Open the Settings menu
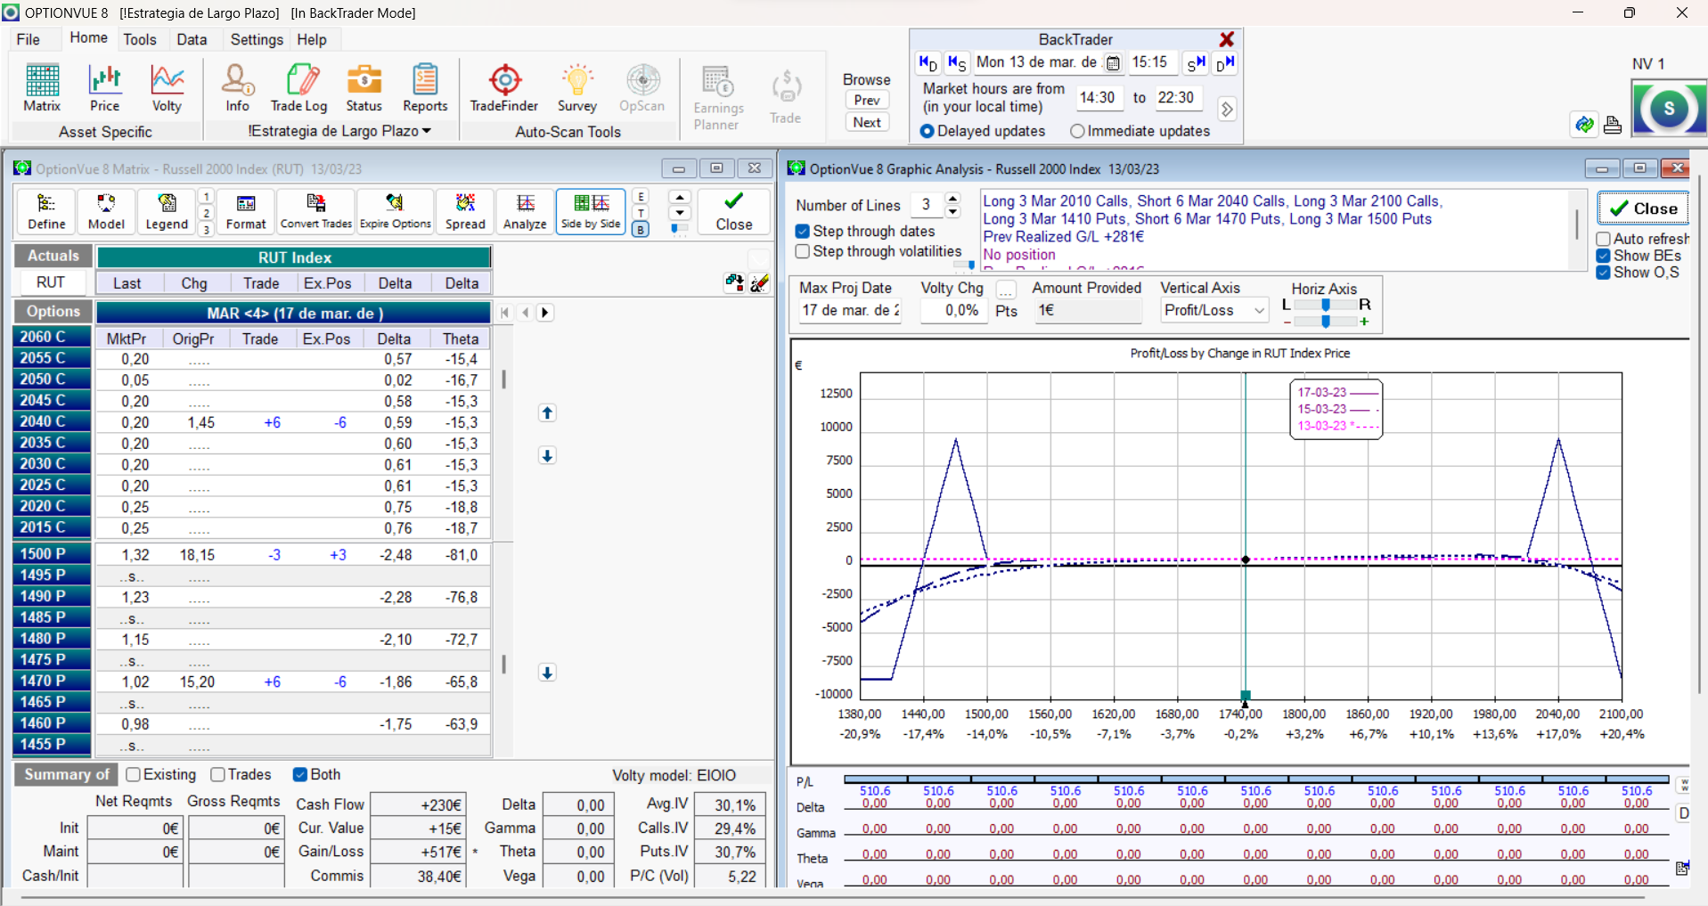The height and width of the screenshot is (906, 1708). click(257, 39)
